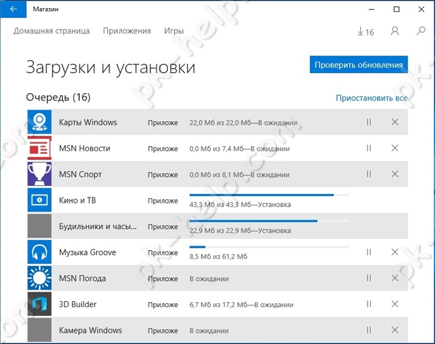Go back with the arrow button
The height and width of the screenshot is (344, 435).
(13, 9)
